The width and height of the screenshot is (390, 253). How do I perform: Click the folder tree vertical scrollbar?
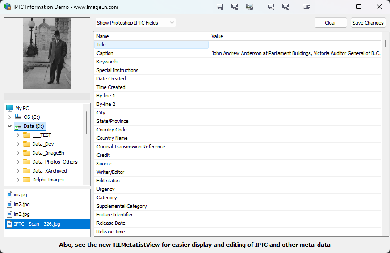point(86,123)
